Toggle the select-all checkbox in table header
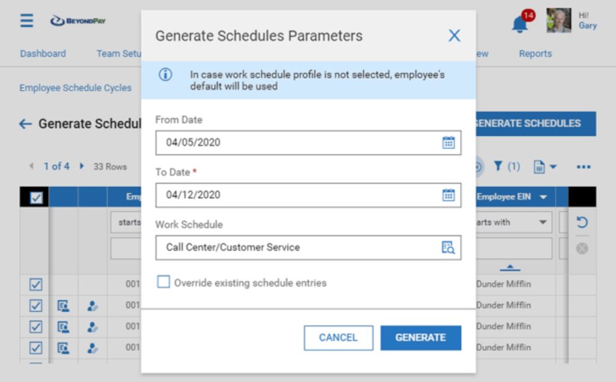Viewport: 616px width, 382px height. [35, 198]
